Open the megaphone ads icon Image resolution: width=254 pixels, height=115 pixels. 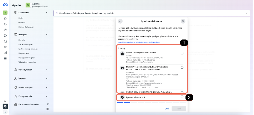pos(5,47)
